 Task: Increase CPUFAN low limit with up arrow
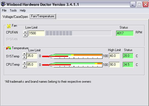click(25, 32)
